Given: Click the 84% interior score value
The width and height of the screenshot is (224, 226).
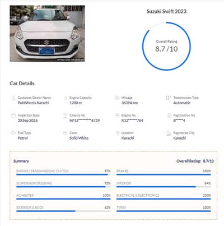Looking at the screenshot, I should (x=207, y=183).
